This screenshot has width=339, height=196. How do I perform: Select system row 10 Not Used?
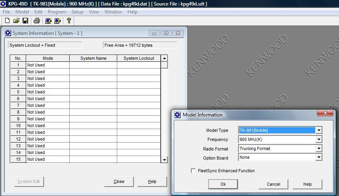coord(48,126)
